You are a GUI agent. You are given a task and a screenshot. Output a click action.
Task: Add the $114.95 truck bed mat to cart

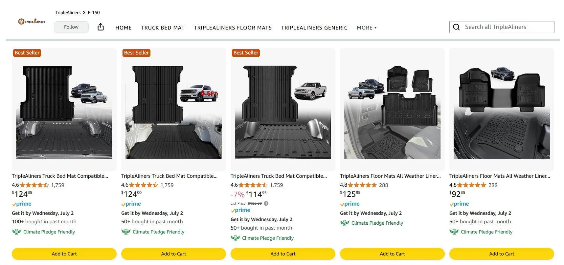(283, 254)
